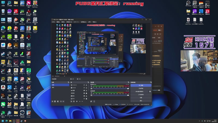Screen dimensions: 218x123
Task: Remove selected scene with Scenes trash icon
Action: (55, 101)
